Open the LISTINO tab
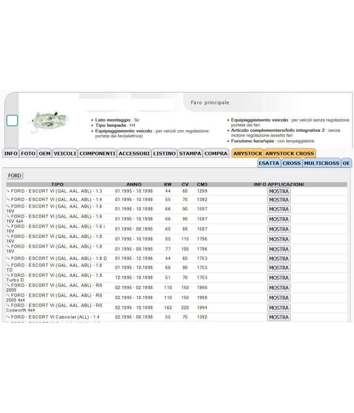The image size is (354, 413). coord(164,153)
